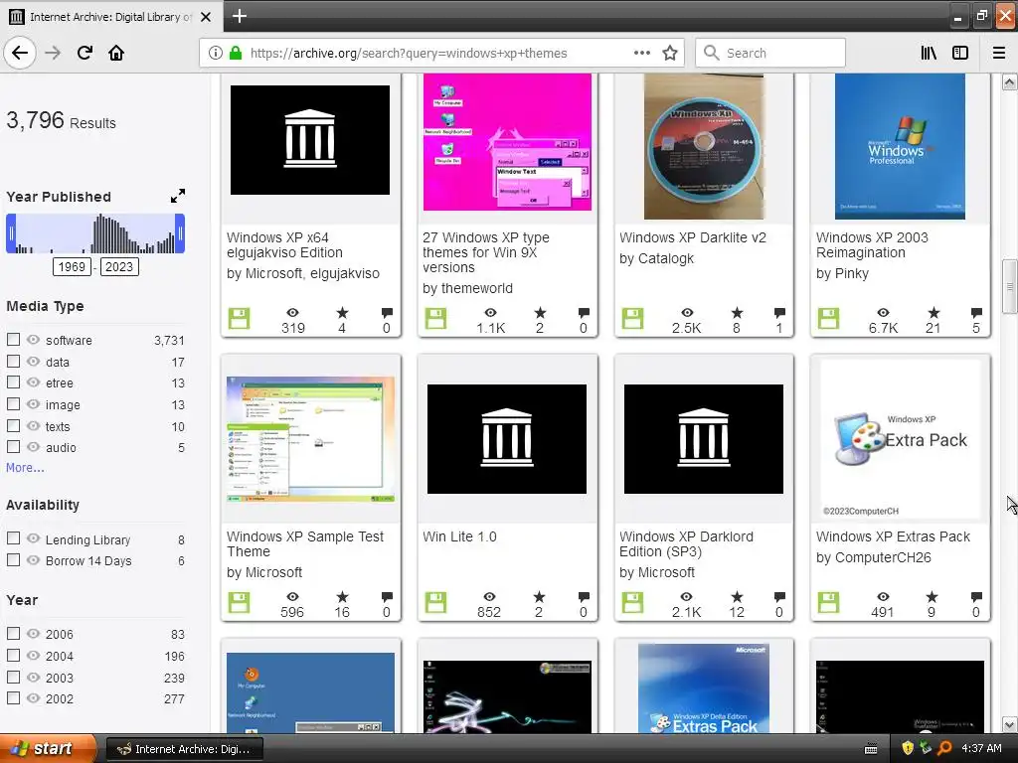Check the software media type box

click(x=13, y=340)
